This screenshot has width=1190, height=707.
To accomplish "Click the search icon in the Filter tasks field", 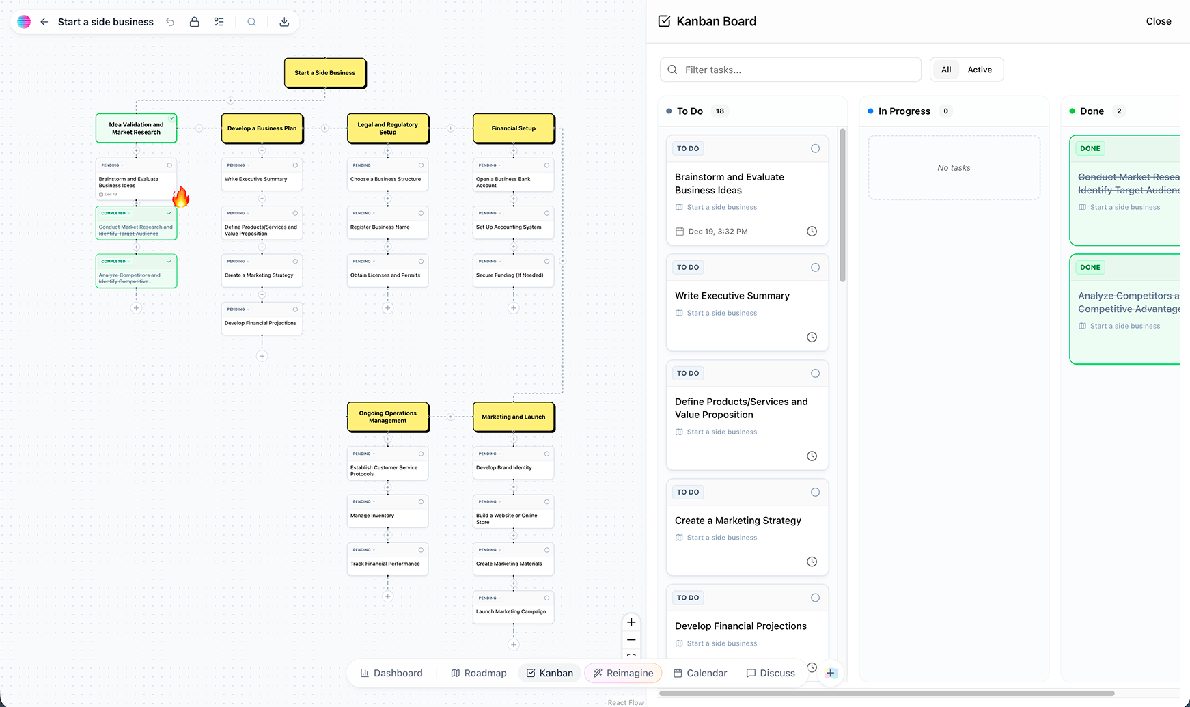I will coord(672,69).
